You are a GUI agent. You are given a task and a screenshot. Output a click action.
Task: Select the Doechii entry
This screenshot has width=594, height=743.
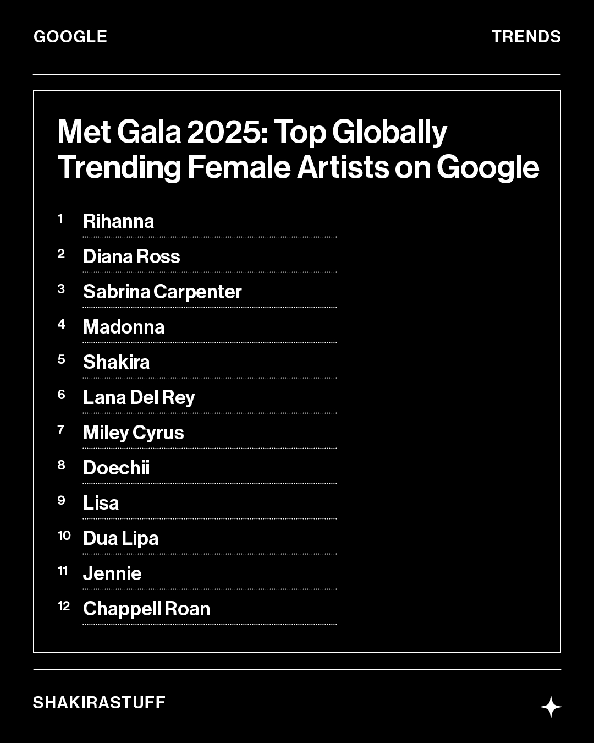(116, 468)
